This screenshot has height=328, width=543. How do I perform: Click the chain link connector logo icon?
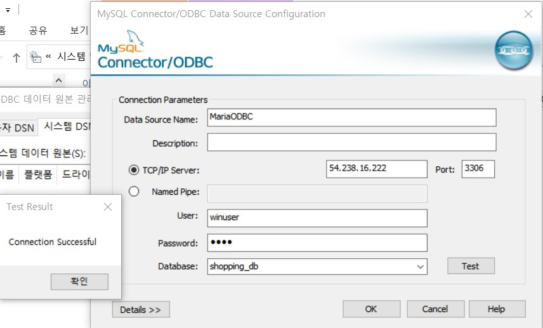point(514,51)
